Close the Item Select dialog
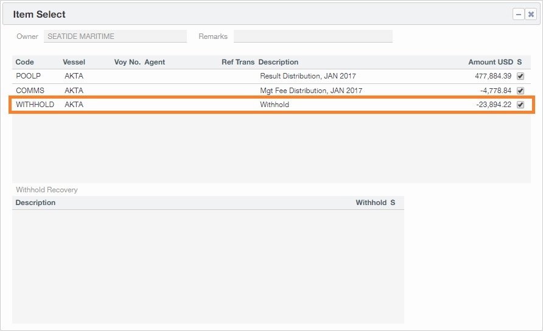Screen dimensions: 543x331 point(531,14)
